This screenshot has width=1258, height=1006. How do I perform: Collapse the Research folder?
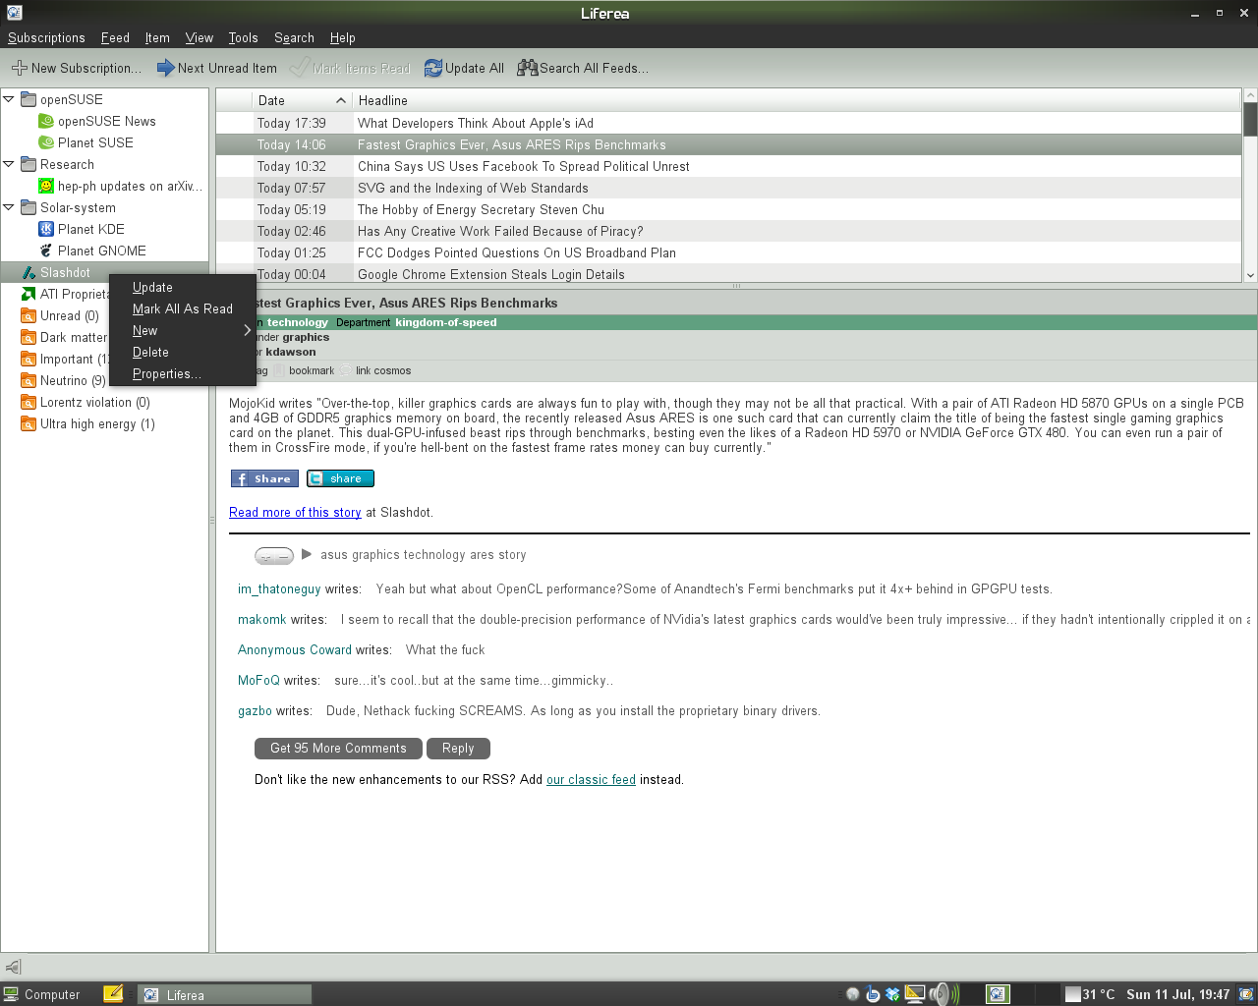(x=9, y=164)
